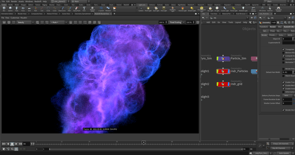The image size is (295, 155).
Task: Click the current frame number field
Action: click(x=26, y=144)
